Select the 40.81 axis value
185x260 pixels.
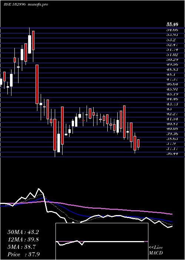click(x=172, y=124)
